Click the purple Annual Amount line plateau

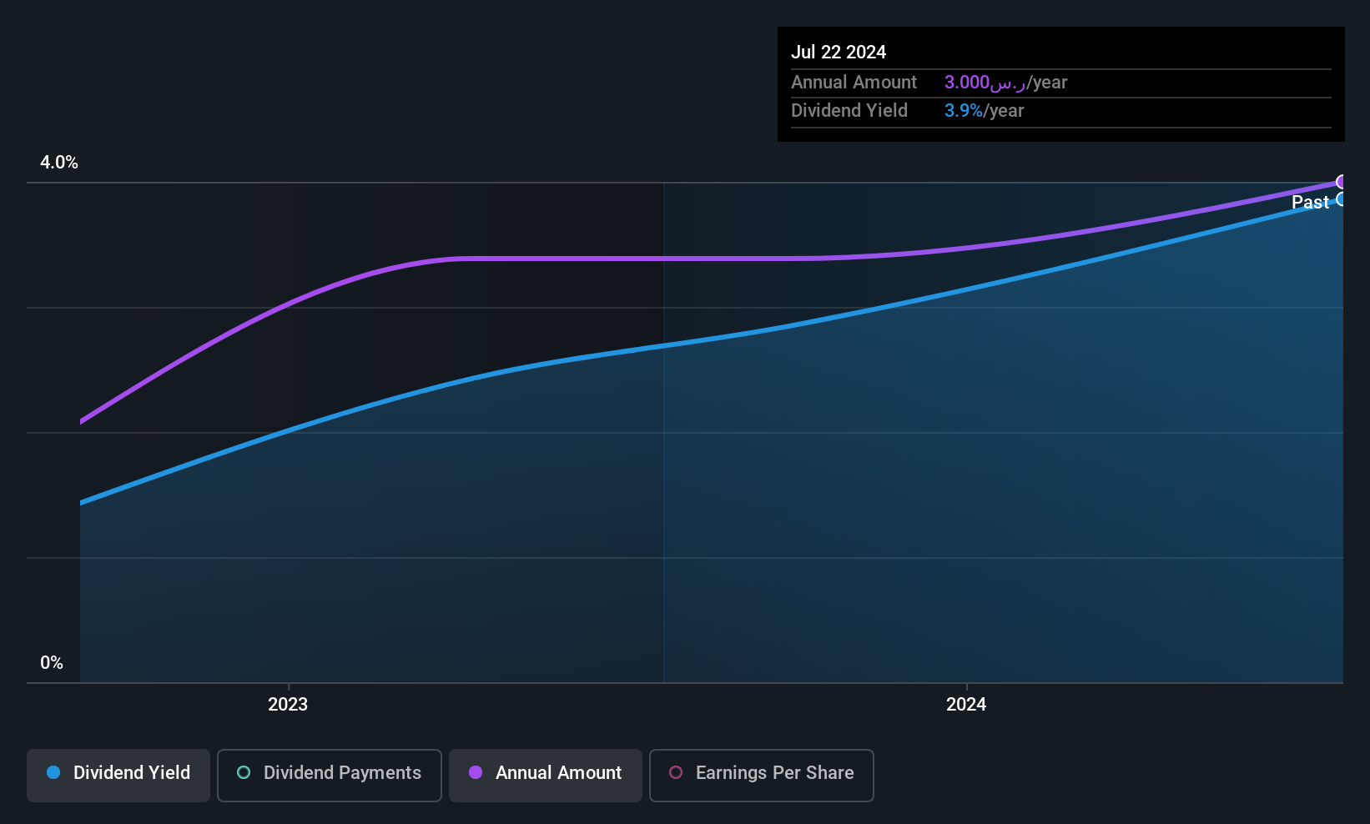pos(634,259)
